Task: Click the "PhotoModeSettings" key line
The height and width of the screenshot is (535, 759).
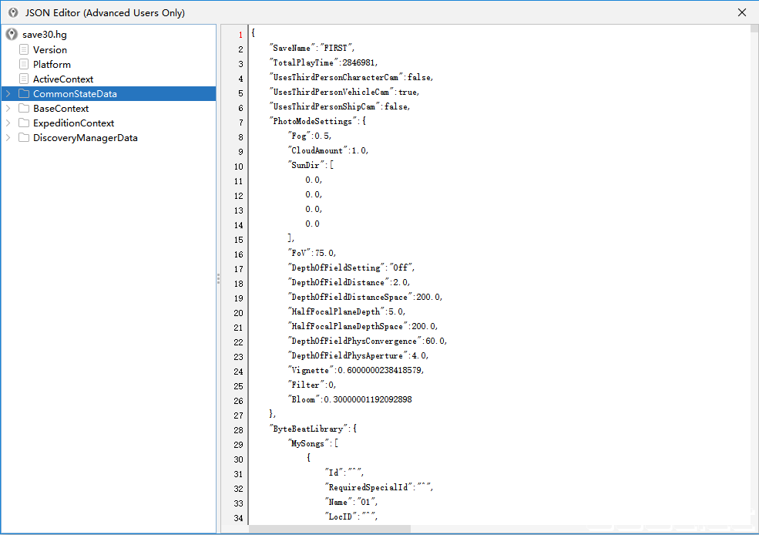Action: pyautogui.click(x=317, y=121)
